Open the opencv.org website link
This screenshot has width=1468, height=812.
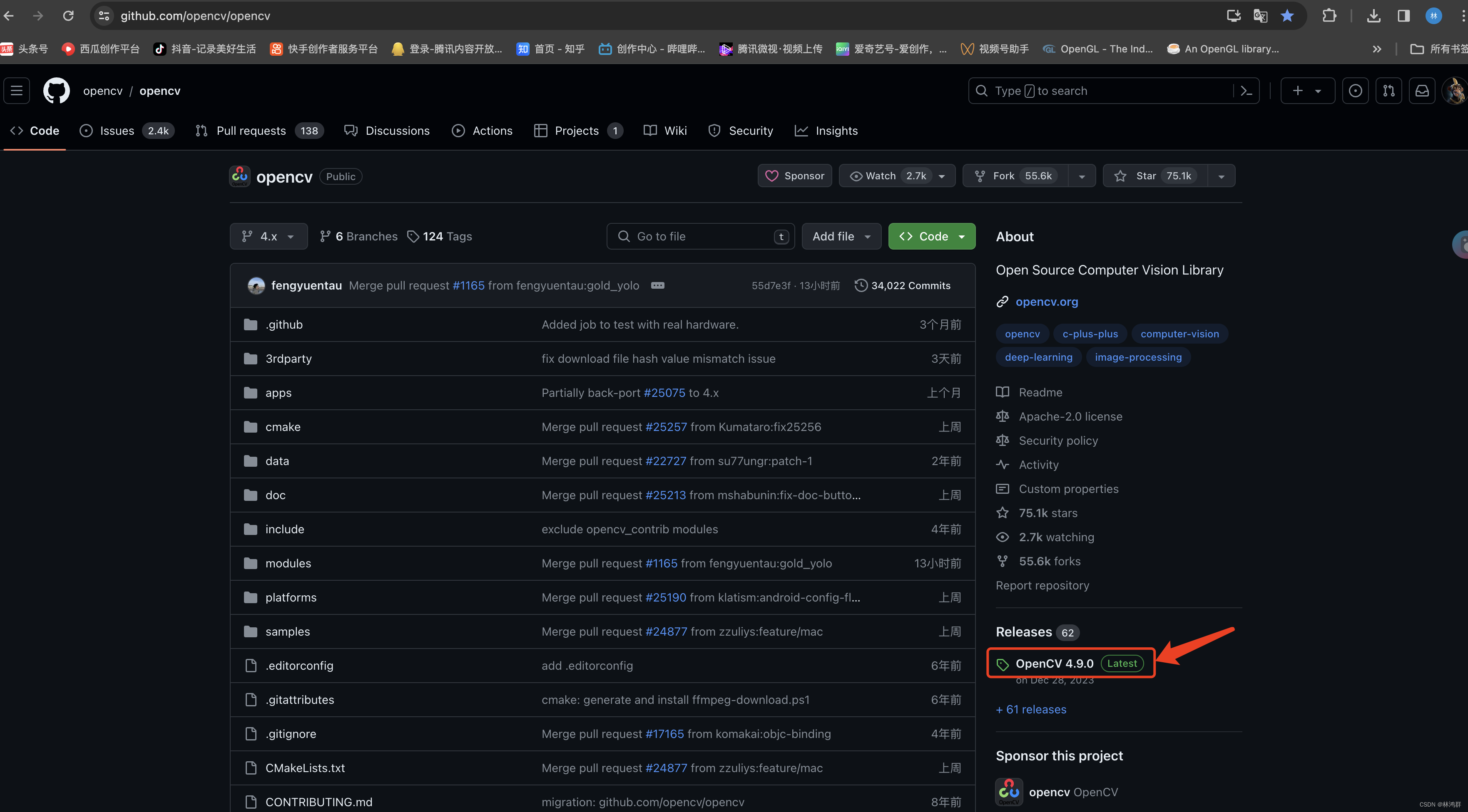tap(1046, 302)
